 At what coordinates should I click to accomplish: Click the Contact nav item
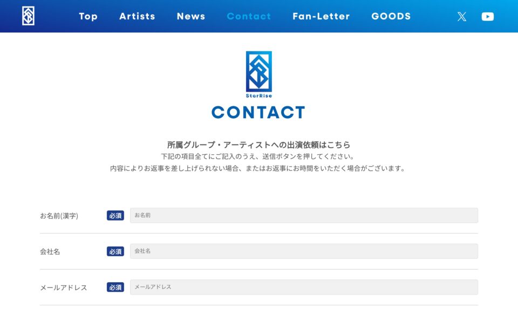click(249, 16)
